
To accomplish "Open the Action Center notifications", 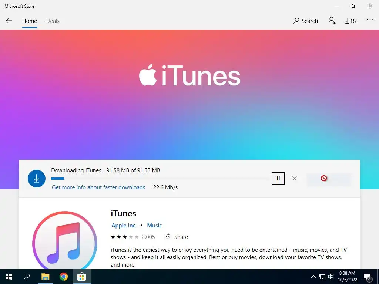I will pos(368,277).
